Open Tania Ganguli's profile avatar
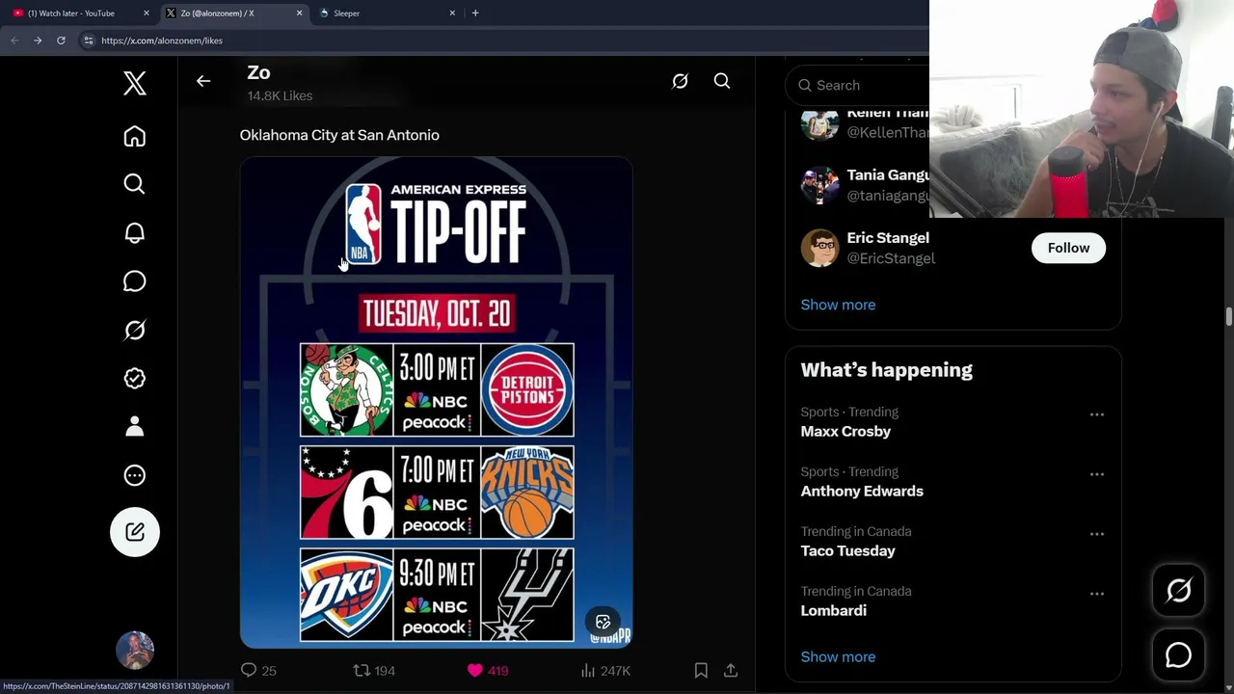This screenshot has width=1234, height=694. [819, 185]
